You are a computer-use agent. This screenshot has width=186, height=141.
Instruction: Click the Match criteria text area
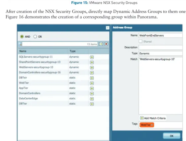[160, 86]
